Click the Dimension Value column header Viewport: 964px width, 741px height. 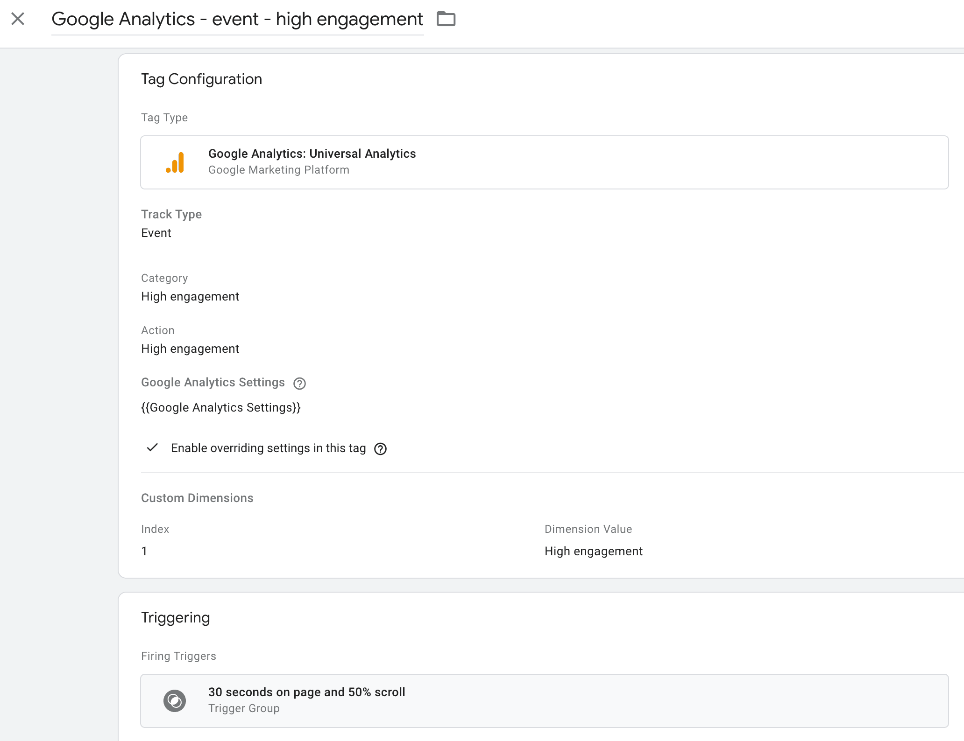tap(588, 530)
